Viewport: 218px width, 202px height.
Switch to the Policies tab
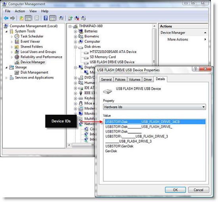point(120,79)
